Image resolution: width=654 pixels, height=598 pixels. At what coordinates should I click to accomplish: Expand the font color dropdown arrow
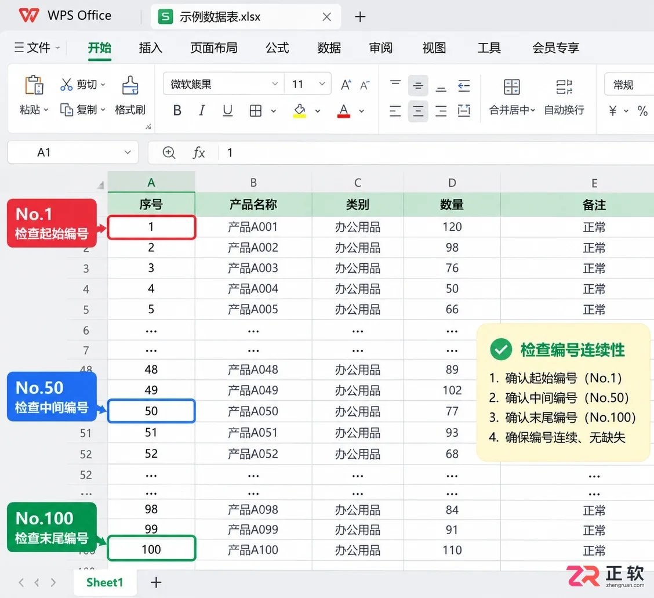coord(362,111)
